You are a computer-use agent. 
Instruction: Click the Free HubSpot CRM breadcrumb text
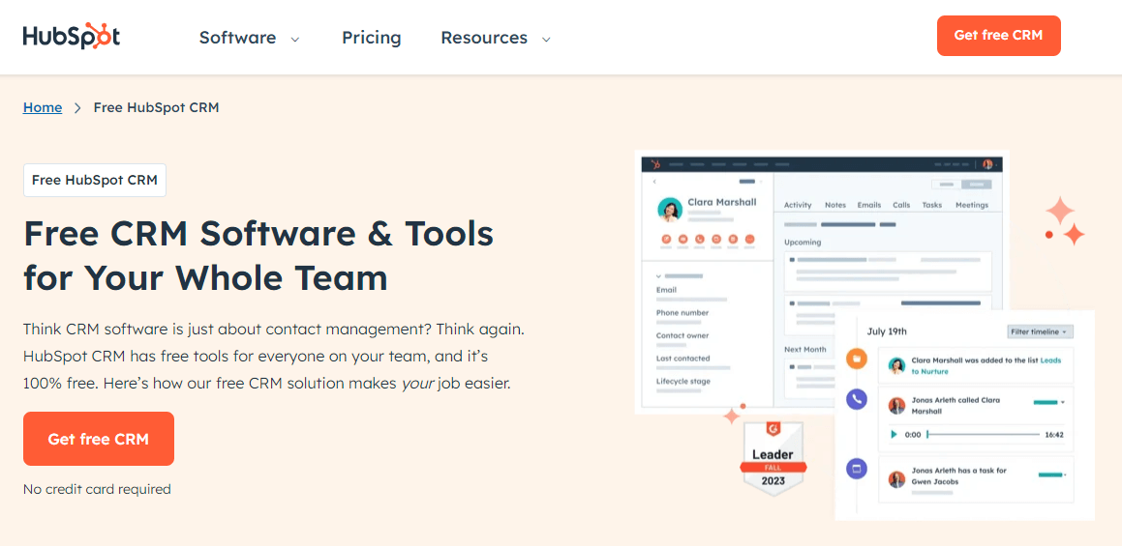tap(156, 108)
